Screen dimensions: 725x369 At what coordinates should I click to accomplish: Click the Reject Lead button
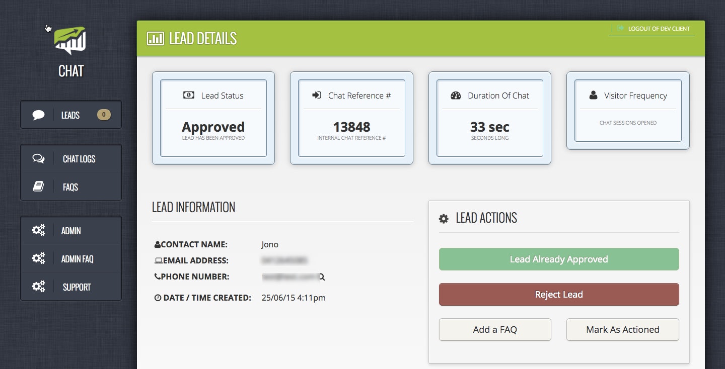tap(559, 295)
